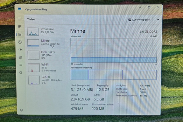This screenshot has height=122, width=183.
Task: Select the Performance page icon in sidebar
Action: pos(20,34)
